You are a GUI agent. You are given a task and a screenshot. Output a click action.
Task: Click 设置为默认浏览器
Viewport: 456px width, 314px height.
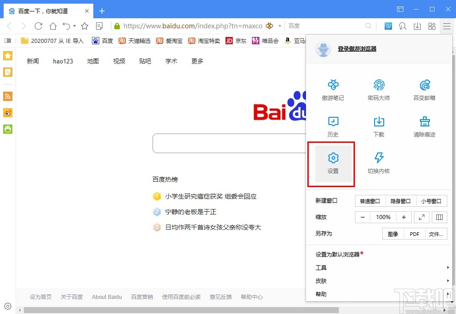pos(338,254)
